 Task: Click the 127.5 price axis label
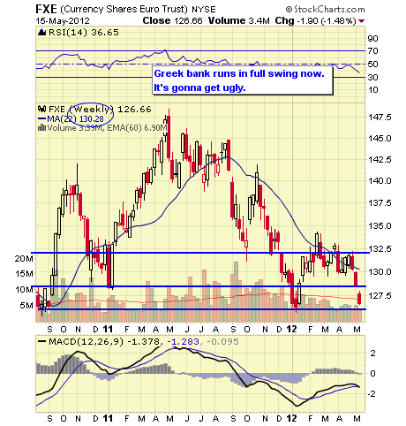pos(380,295)
